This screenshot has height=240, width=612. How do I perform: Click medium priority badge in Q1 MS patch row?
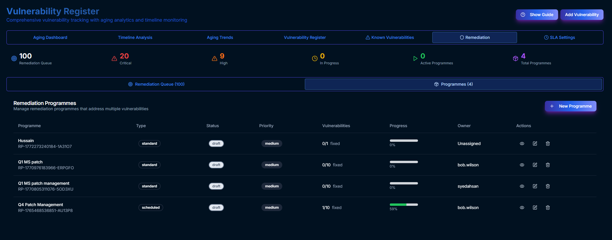pos(272,165)
